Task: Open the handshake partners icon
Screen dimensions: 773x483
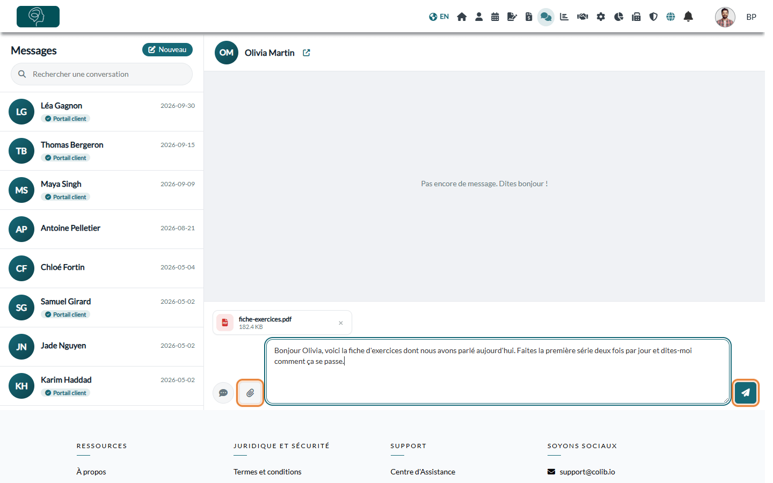Action: (x=582, y=17)
